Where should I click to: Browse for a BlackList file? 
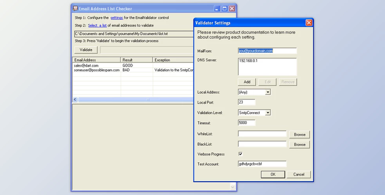click(300, 144)
